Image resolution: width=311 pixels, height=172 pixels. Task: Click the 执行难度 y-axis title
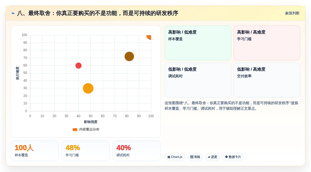coord(18,73)
